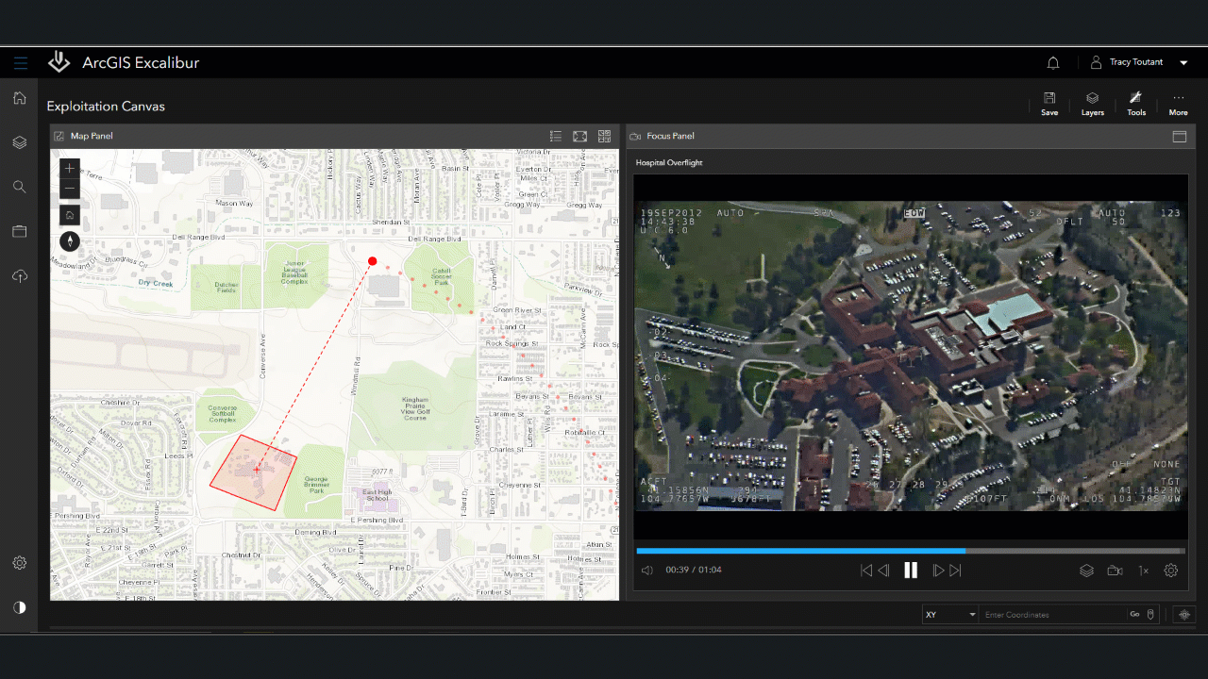1208x679 pixels.
Task: Open the hamburger navigation menu
Action: click(x=21, y=63)
